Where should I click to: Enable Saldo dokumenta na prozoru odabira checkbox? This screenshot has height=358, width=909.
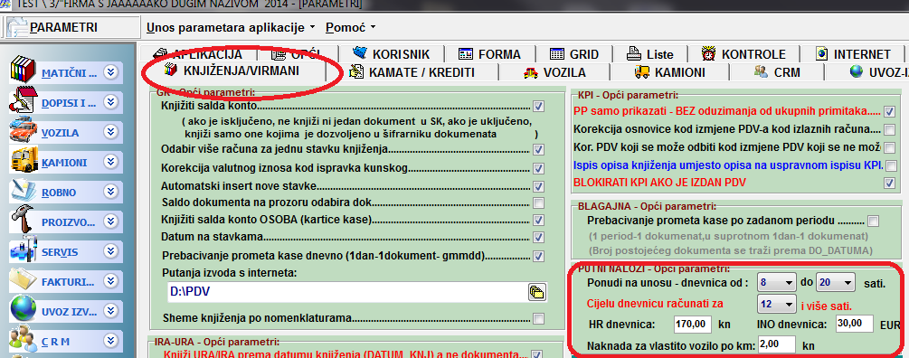click(538, 203)
